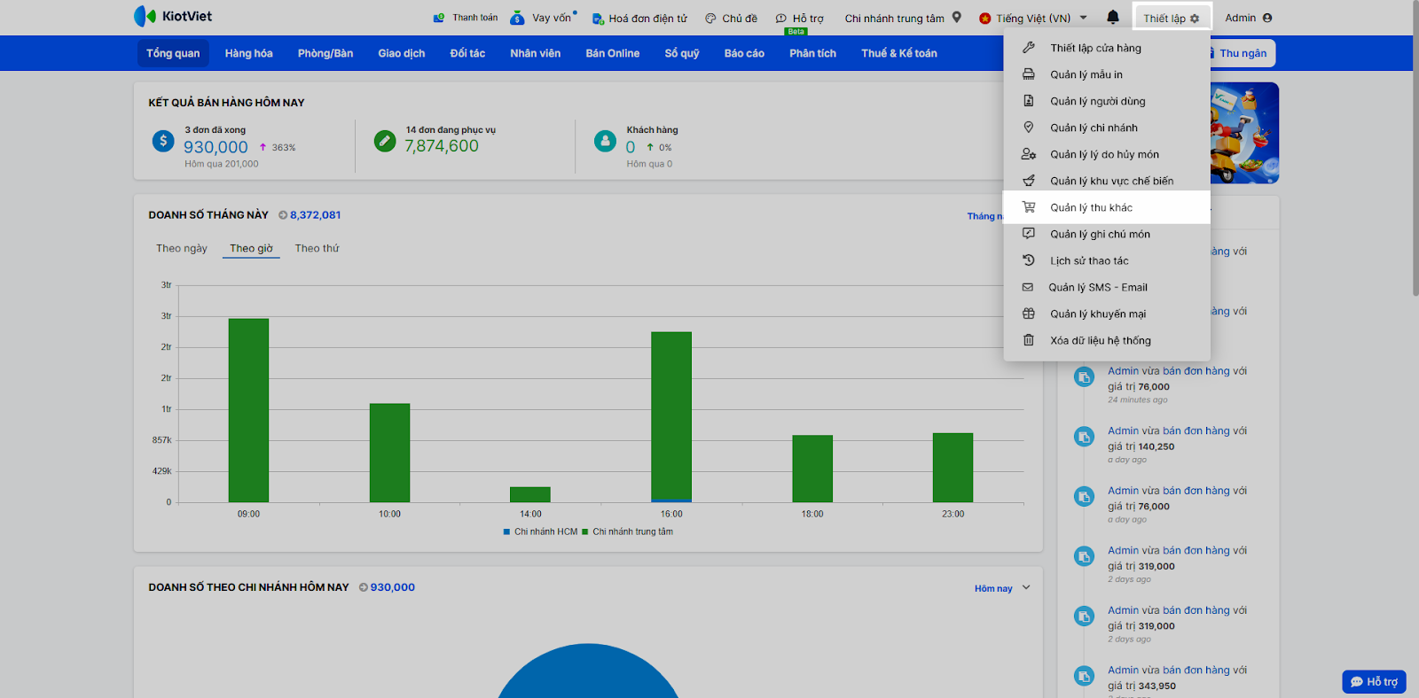Image resolution: width=1419 pixels, height=698 pixels.
Task: Click the Admin user profile icon
Action: (x=1266, y=18)
